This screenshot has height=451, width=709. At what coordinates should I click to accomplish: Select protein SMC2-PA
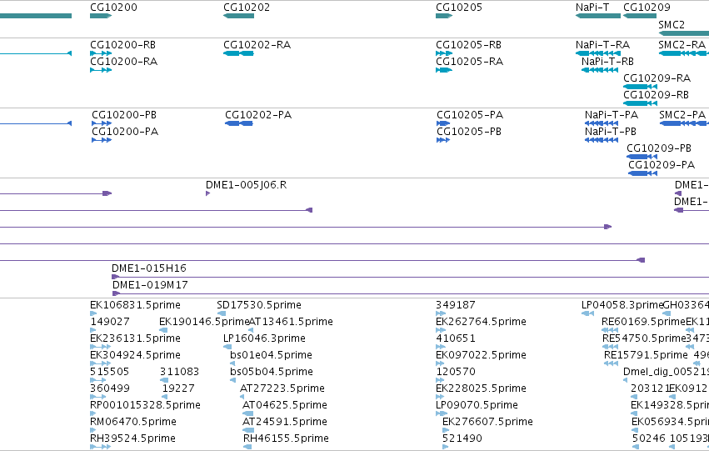coord(684,123)
